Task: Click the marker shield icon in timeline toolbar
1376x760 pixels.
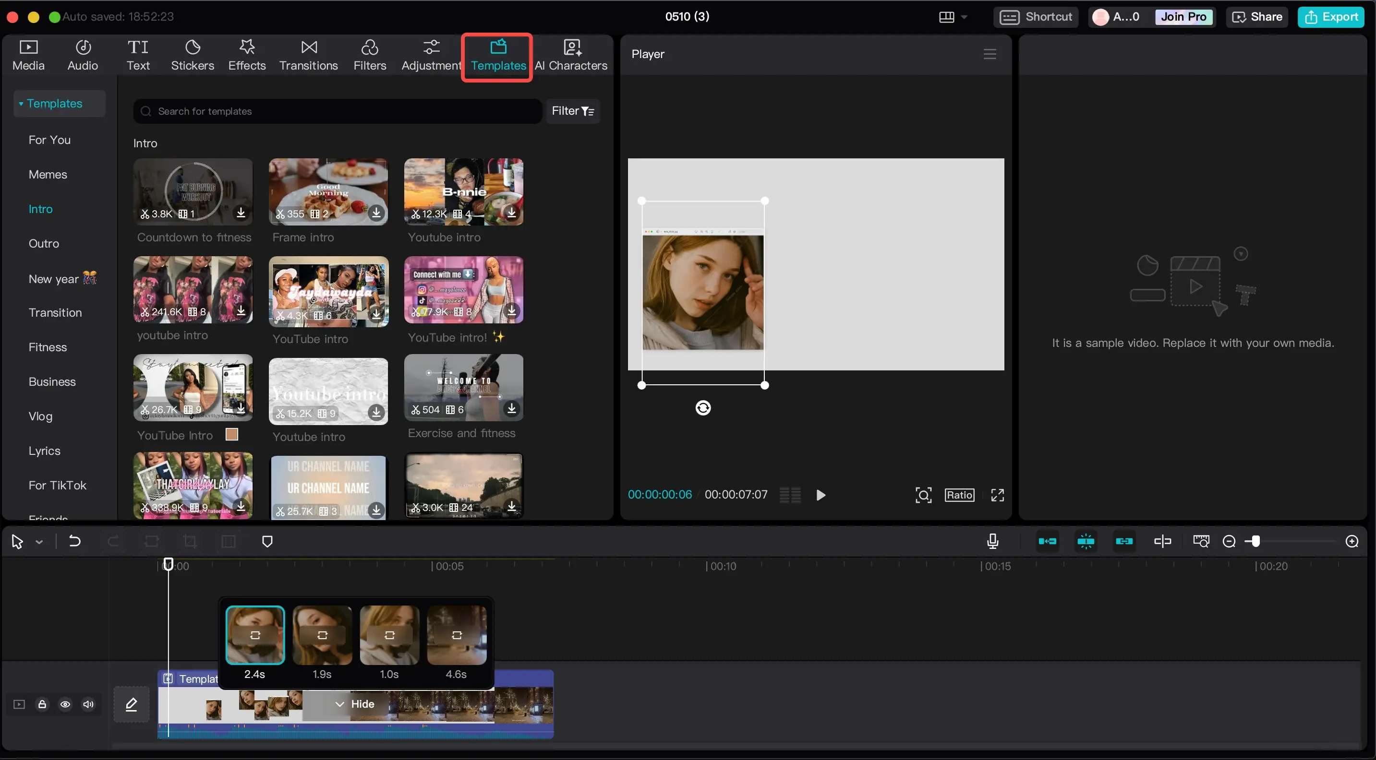Action: [267, 541]
